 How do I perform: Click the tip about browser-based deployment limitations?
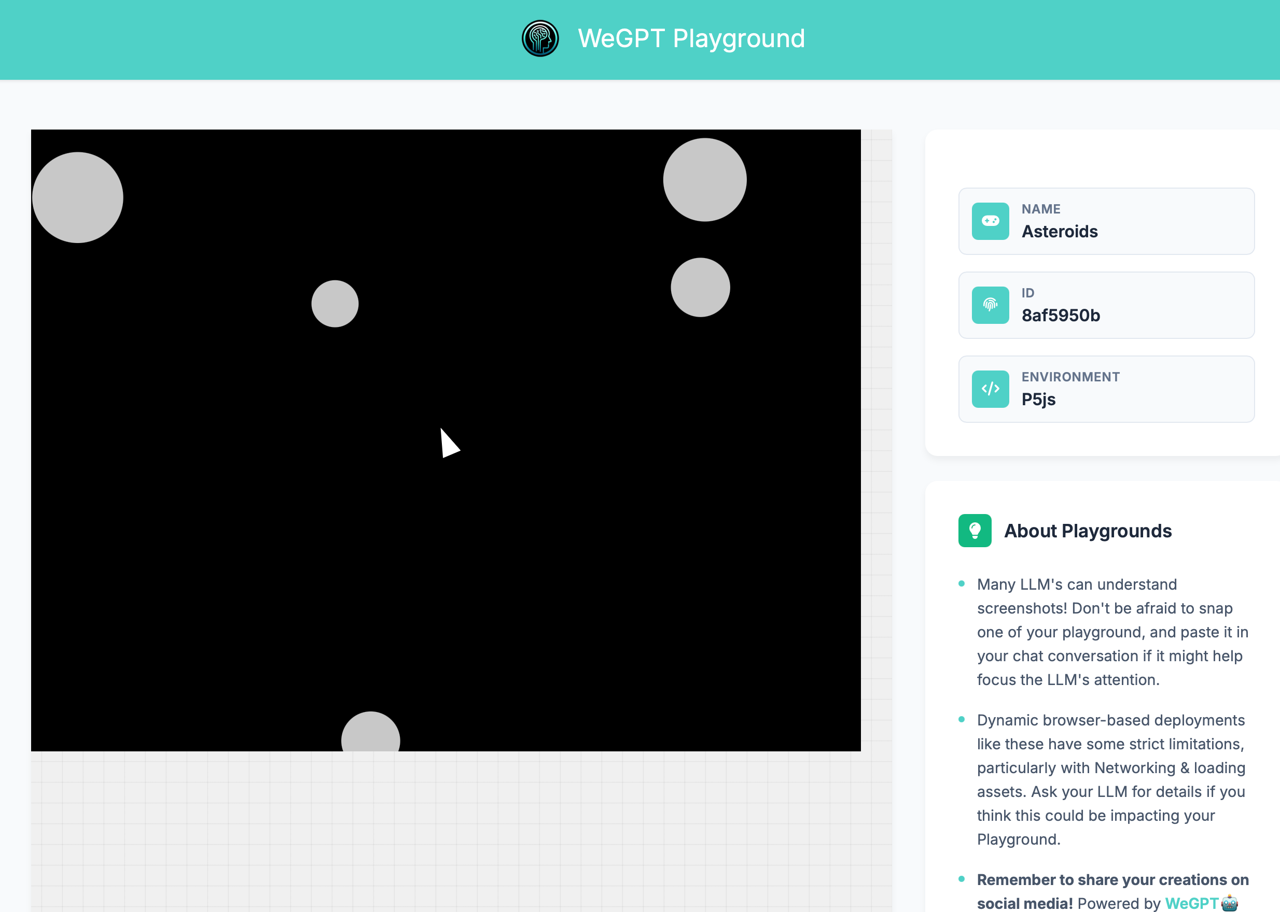click(1111, 779)
